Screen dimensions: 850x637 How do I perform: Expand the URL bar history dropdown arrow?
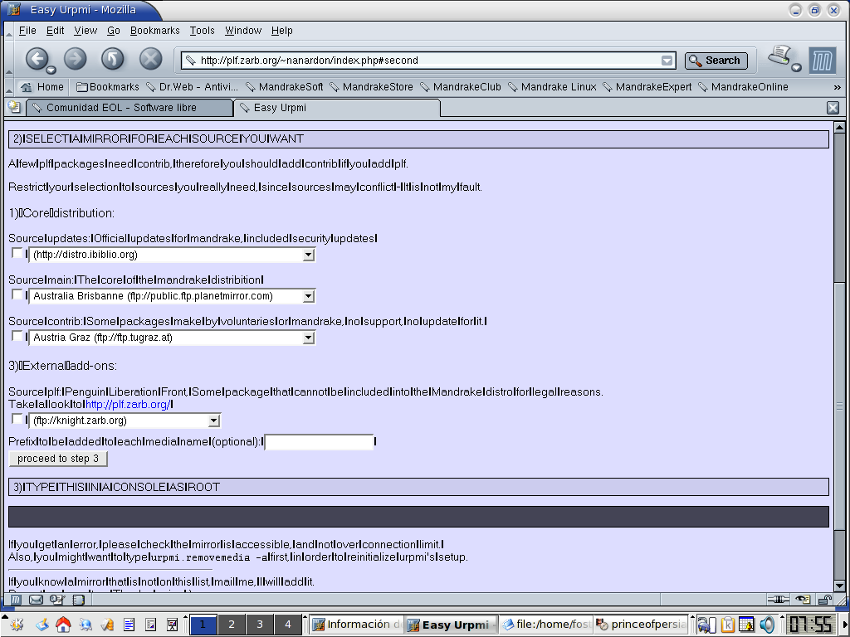pyautogui.click(x=667, y=61)
